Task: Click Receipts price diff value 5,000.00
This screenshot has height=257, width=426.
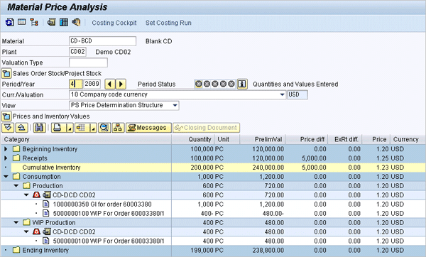Action: 314,158
